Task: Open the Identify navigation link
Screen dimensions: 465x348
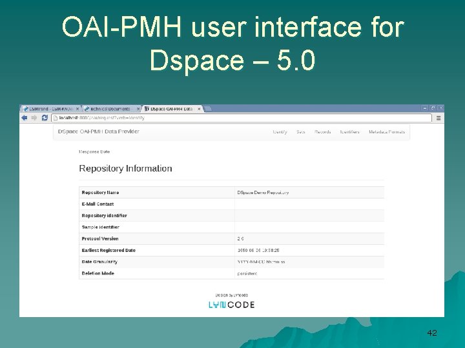Action: (x=280, y=132)
